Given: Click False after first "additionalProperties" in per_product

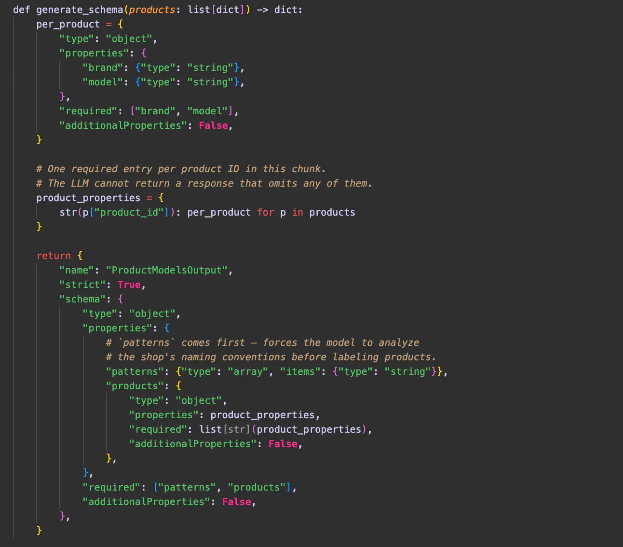Looking at the screenshot, I should point(213,125).
